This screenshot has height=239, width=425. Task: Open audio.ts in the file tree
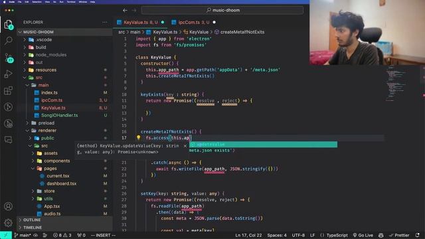tap(65, 214)
